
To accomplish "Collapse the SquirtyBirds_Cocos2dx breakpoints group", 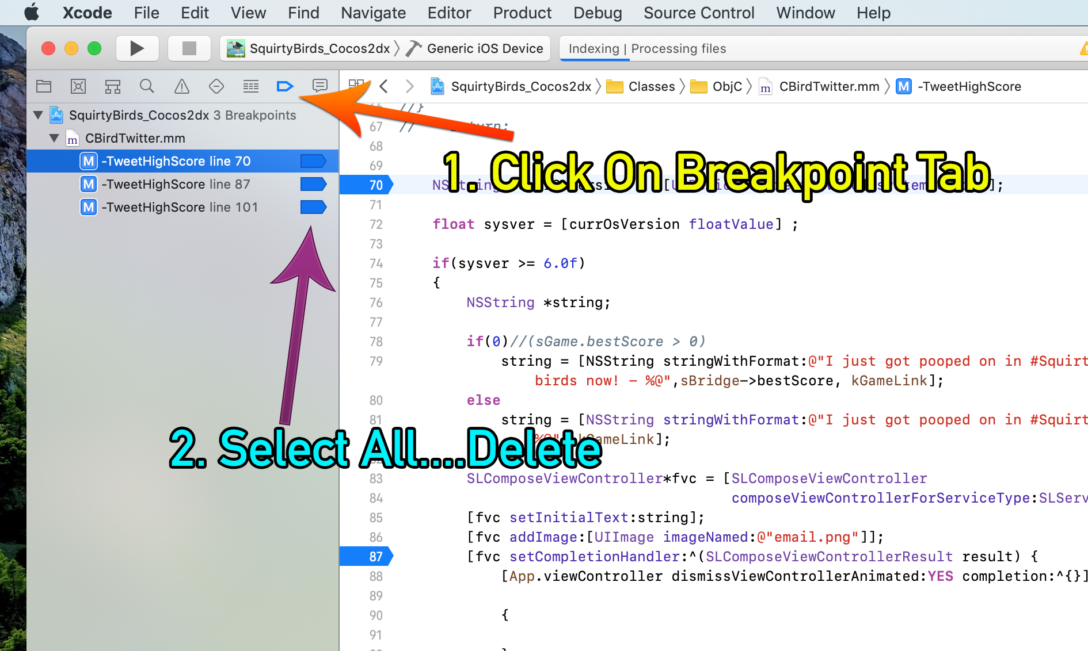I will point(38,115).
